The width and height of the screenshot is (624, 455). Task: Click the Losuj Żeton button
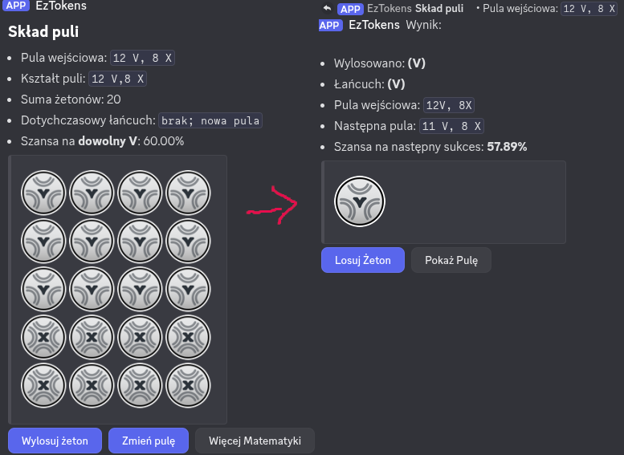coord(362,260)
